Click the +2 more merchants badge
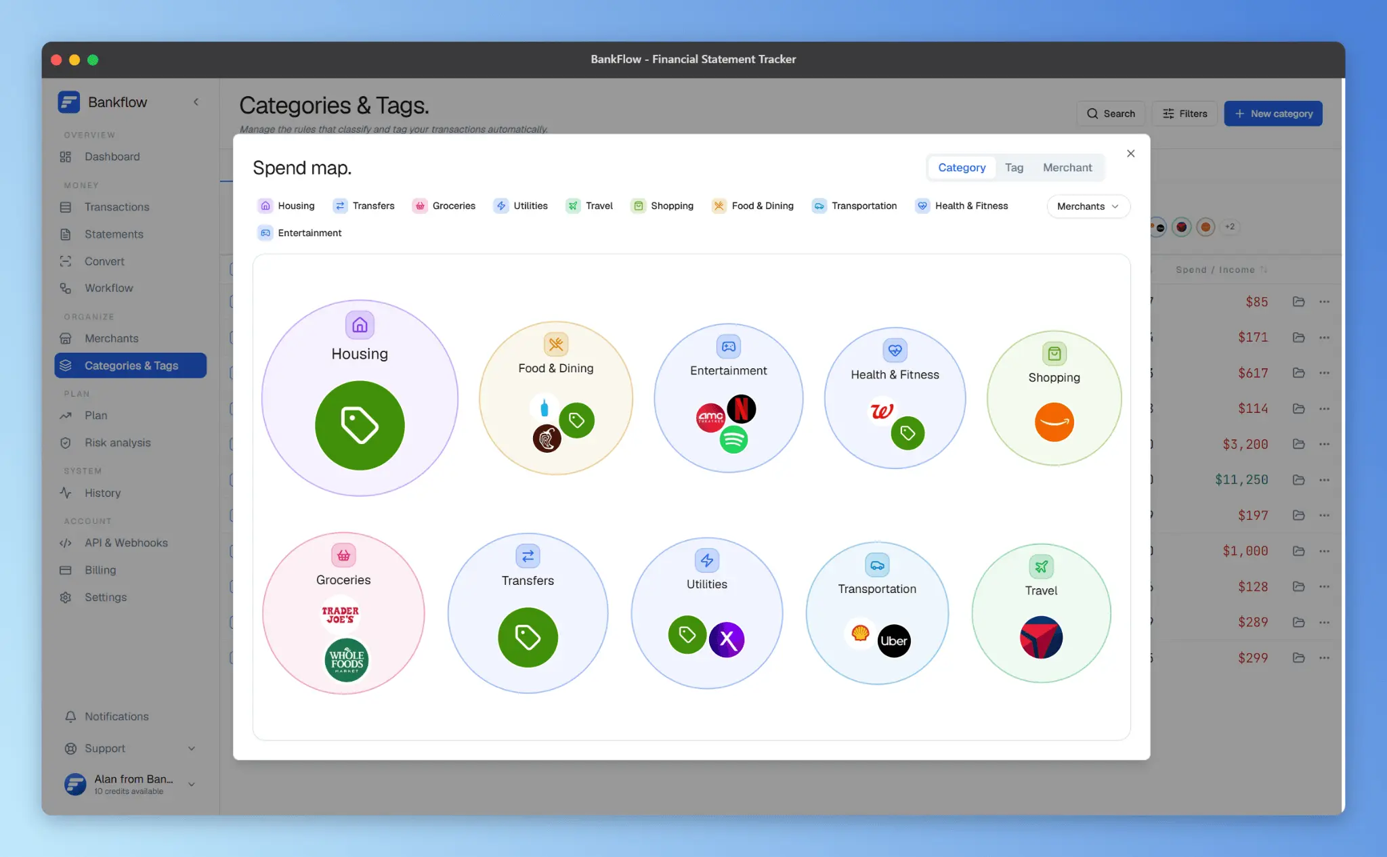This screenshot has height=857, width=1387. pos(1229,227)
